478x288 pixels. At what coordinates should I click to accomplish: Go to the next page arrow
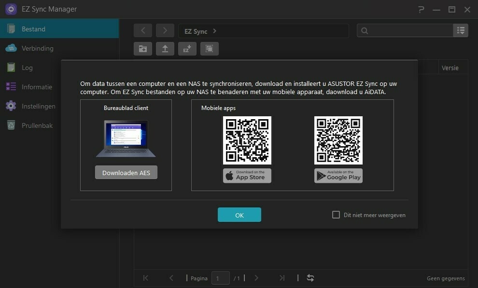(x=256, y=278)
